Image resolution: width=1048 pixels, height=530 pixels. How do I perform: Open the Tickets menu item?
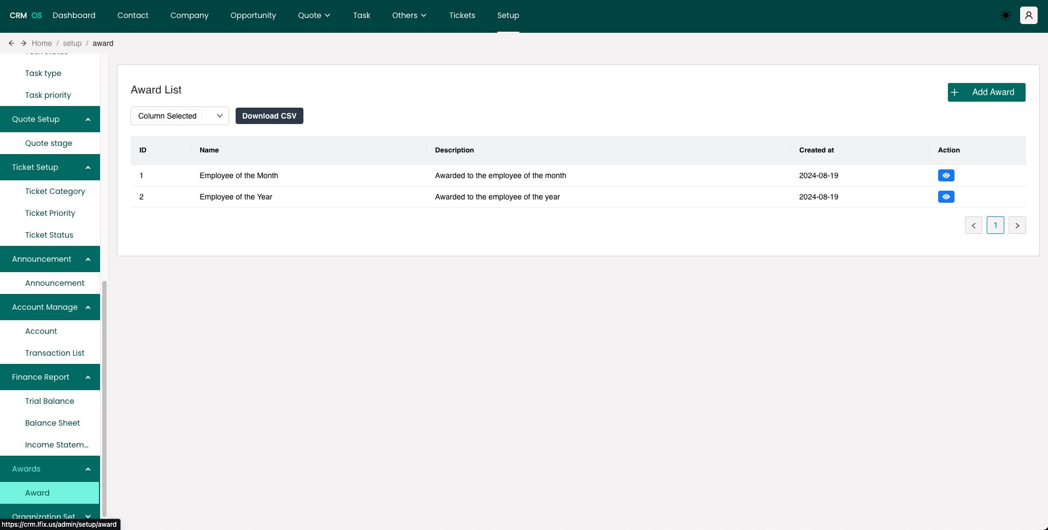(462, 15)
